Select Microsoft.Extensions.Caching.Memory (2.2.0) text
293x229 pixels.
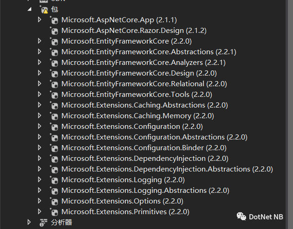[x=138, y=116]
